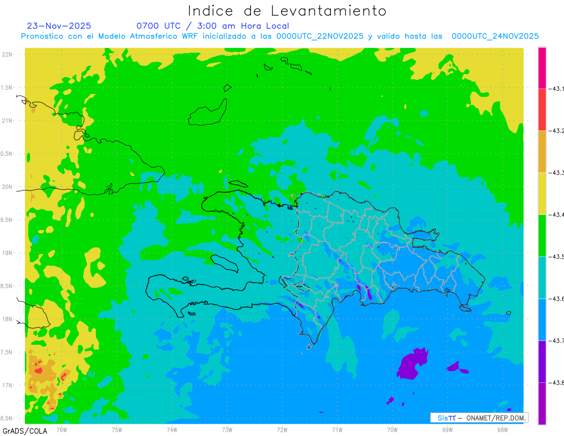Viewport: 564px width, 436px height.
Task: Click the '69W' longitude label
Action: [447, 429]
